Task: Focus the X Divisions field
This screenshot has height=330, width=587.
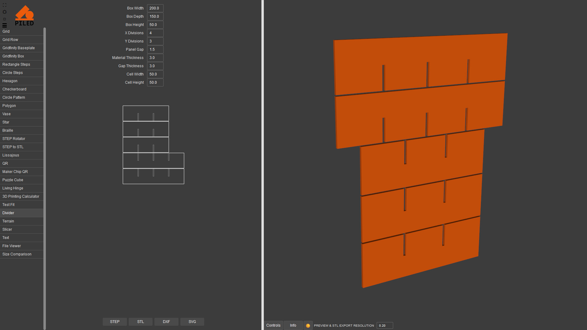Action: (x=155, y=33)
